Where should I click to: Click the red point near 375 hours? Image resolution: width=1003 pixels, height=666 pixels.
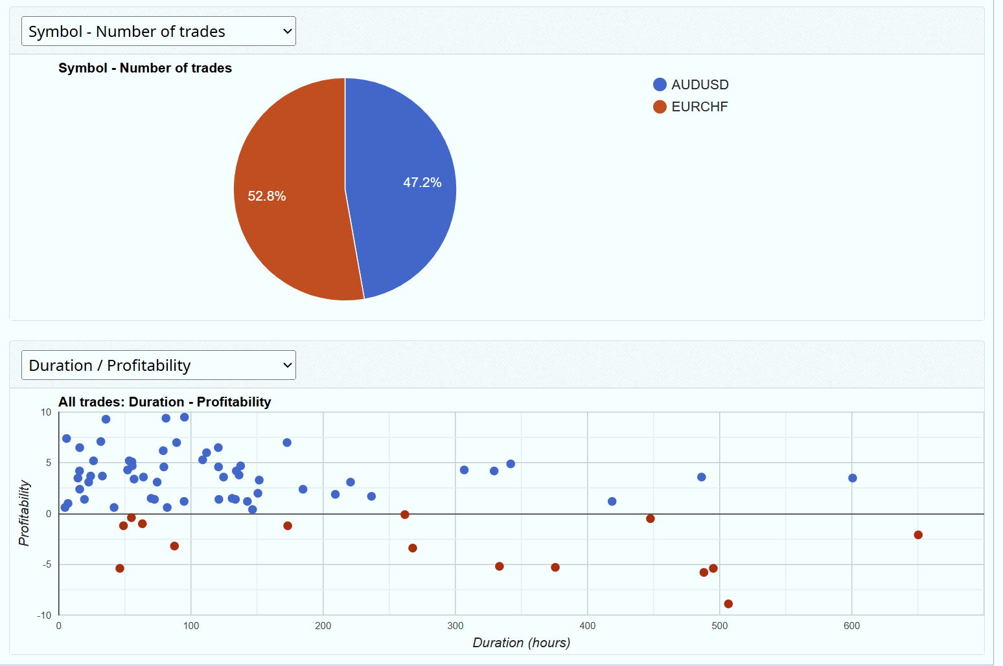[555, 568]
